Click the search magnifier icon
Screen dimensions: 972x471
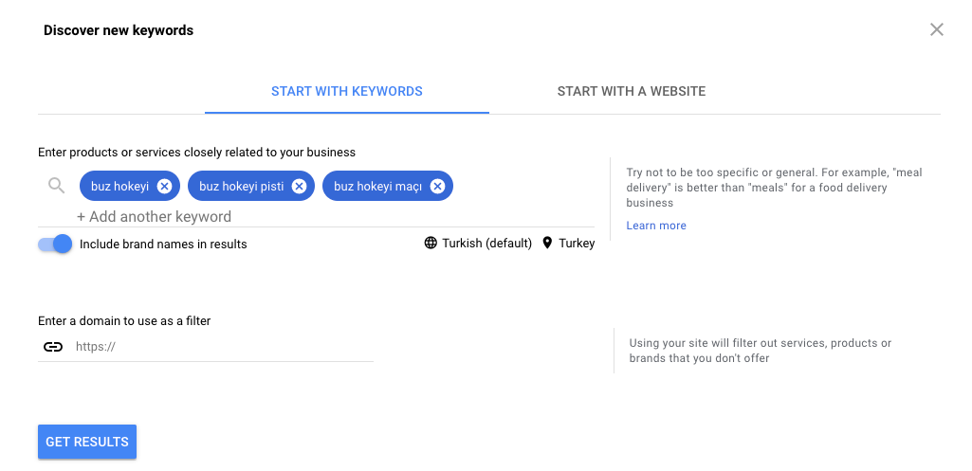56,186
